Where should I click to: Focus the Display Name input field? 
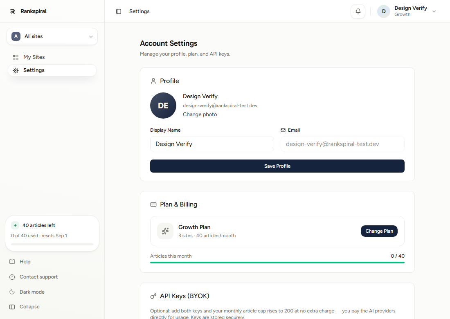(x=212, y=144)
